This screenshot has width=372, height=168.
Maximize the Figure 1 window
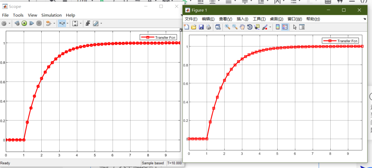pos(344,10)
